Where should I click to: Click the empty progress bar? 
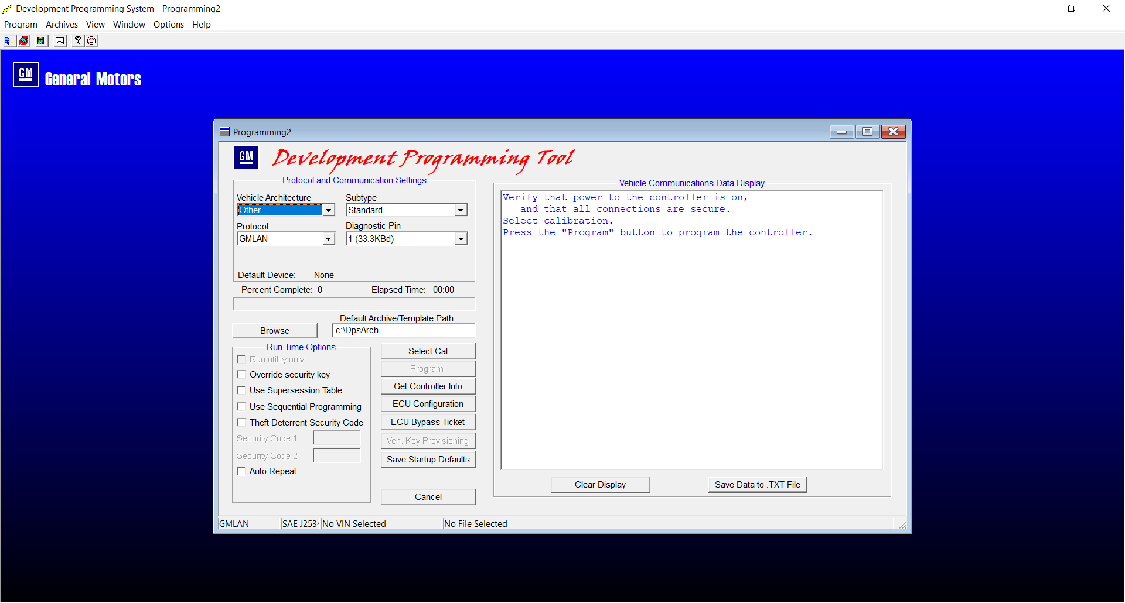pos(354,304)
